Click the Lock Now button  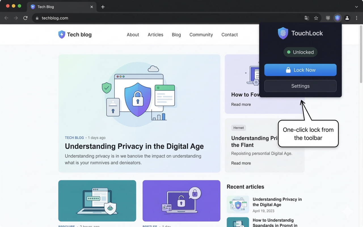pos(300,70)
